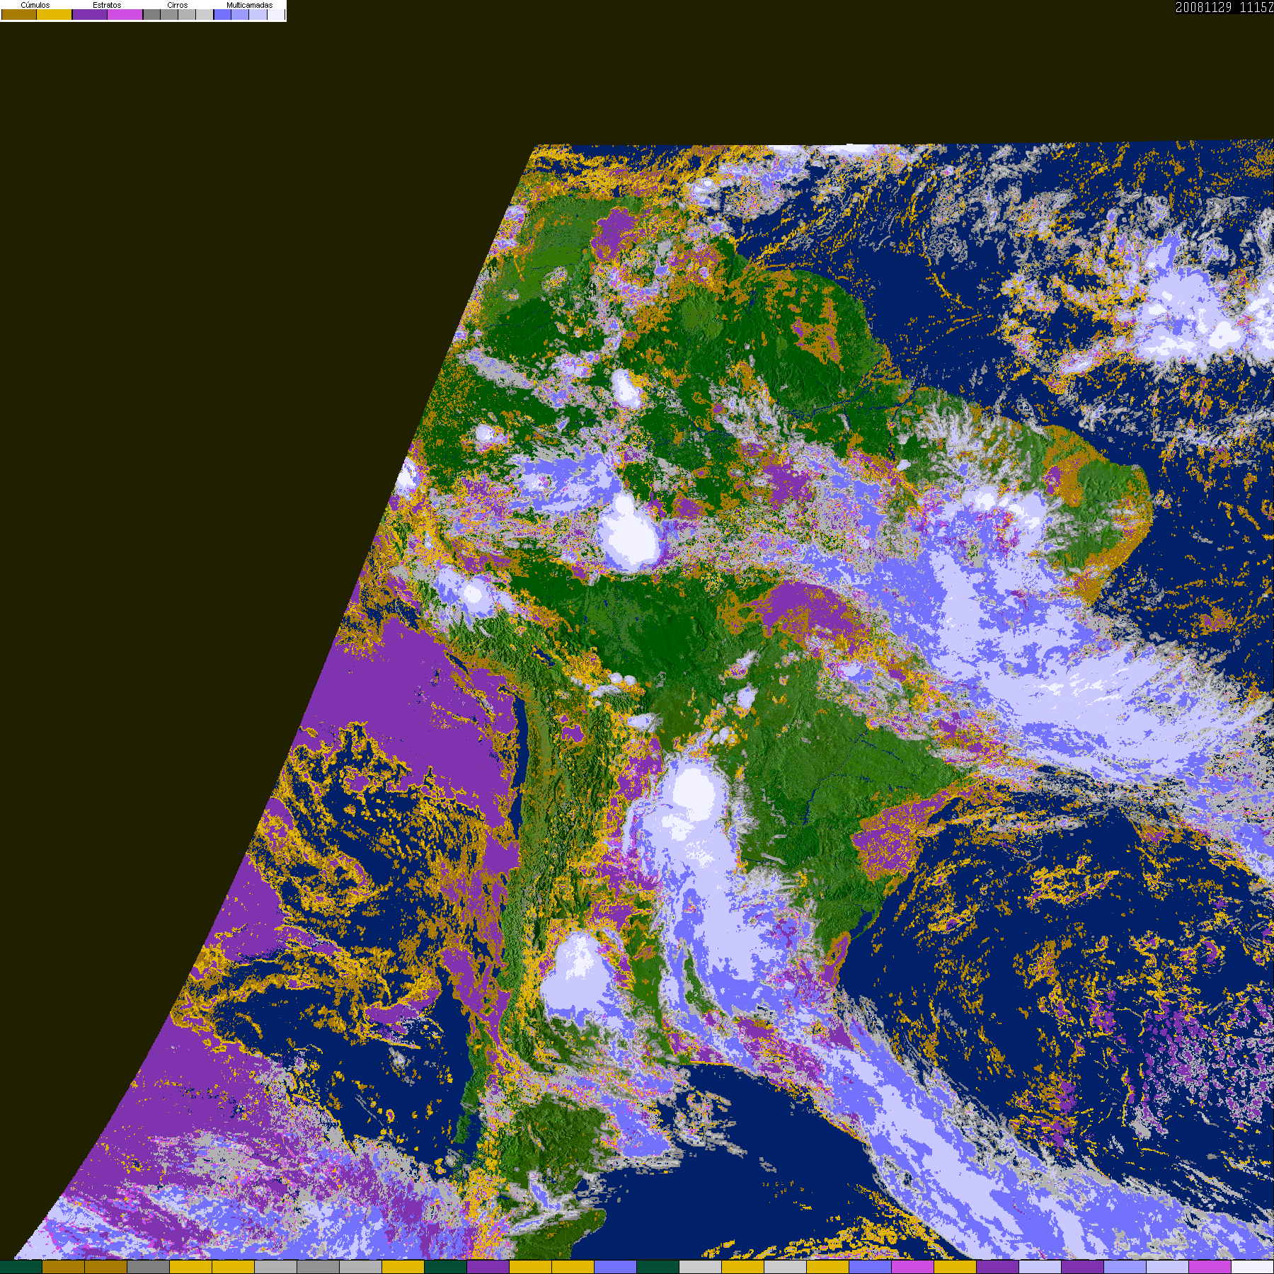The image size is (1274, 1274).
Task: Select the magenta Estratos legend swatch
Action: coord(125,14)
